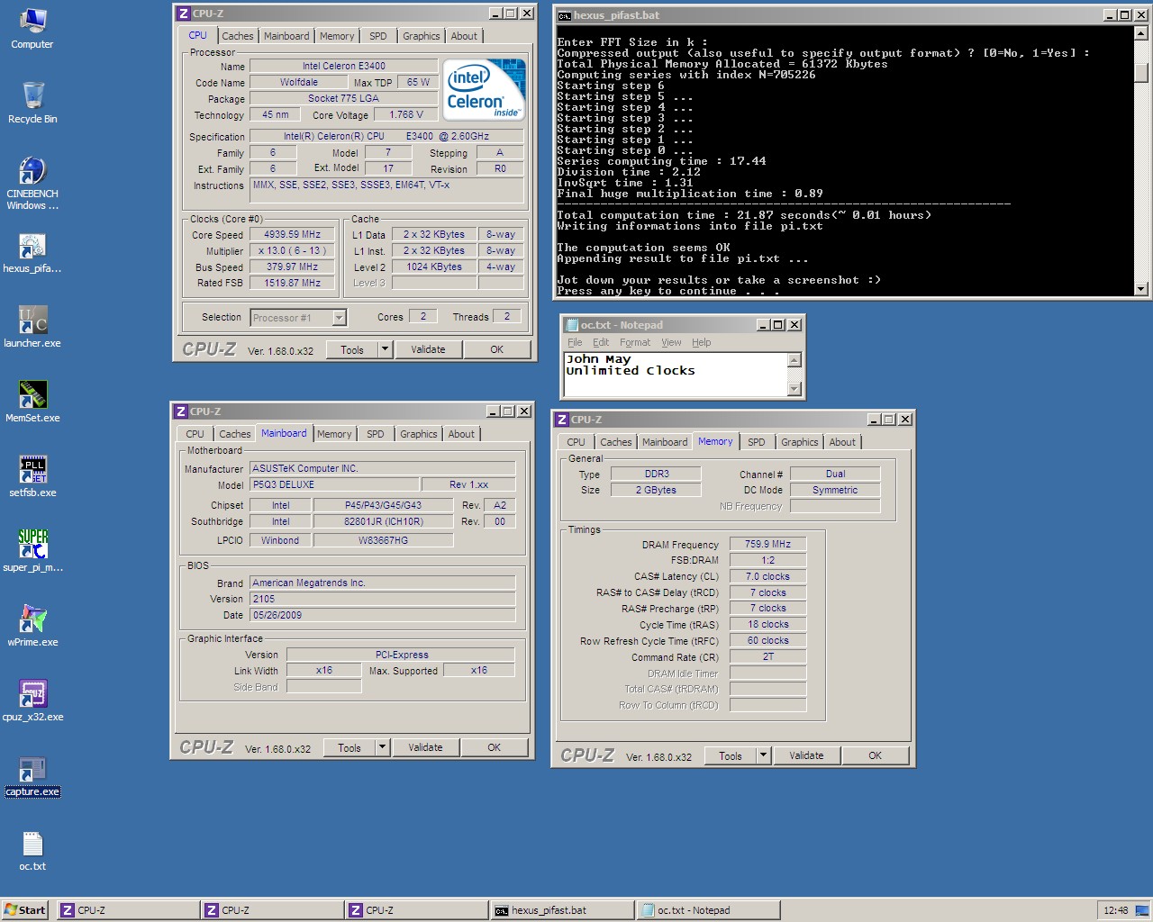Viewport: 1153px width, 922px height.
Task: Click OK in Memory CPU-Z window
Action: click(875, 755)
